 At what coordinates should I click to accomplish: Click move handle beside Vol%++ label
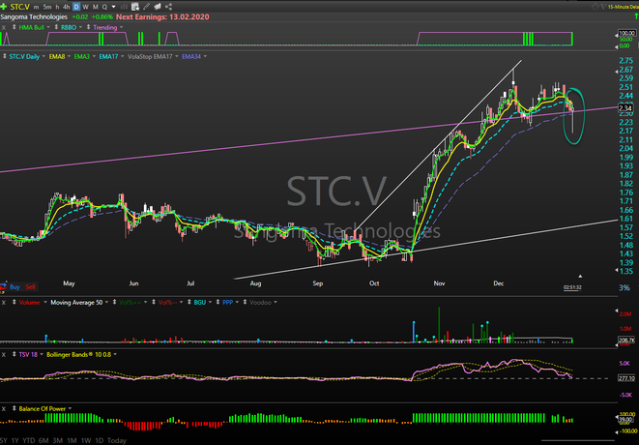click(x=114, y=302)
